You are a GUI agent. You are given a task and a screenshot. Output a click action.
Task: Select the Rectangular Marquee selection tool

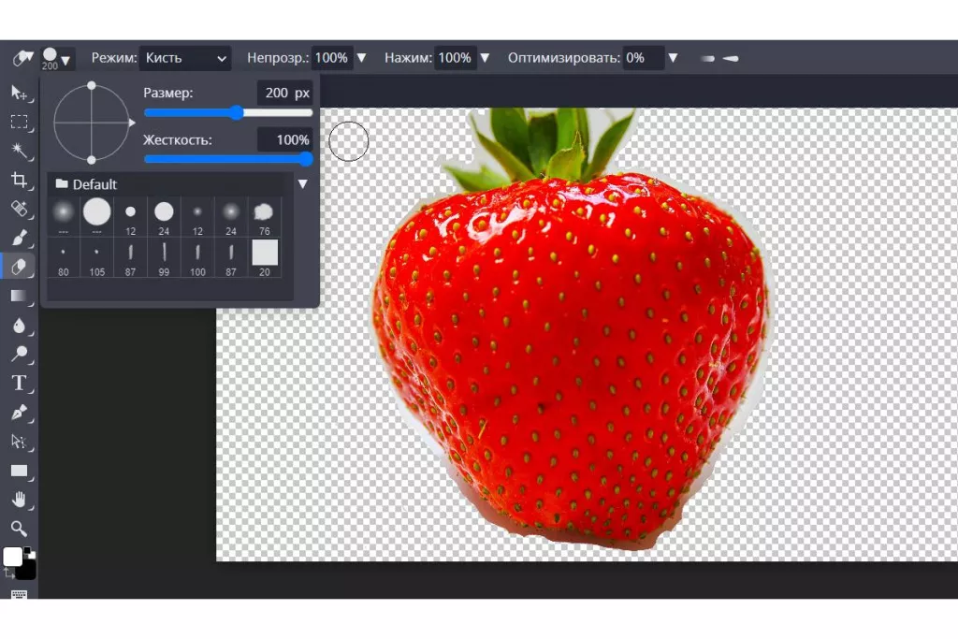[19, 122]
